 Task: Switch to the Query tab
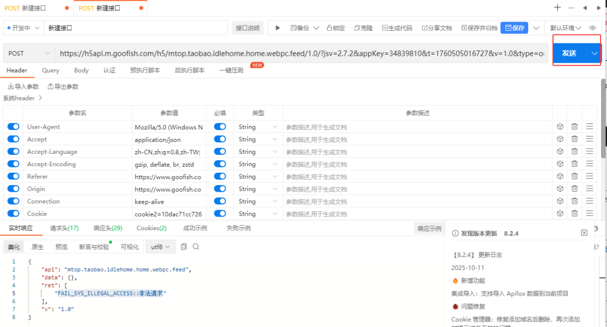tap(50, 70)
